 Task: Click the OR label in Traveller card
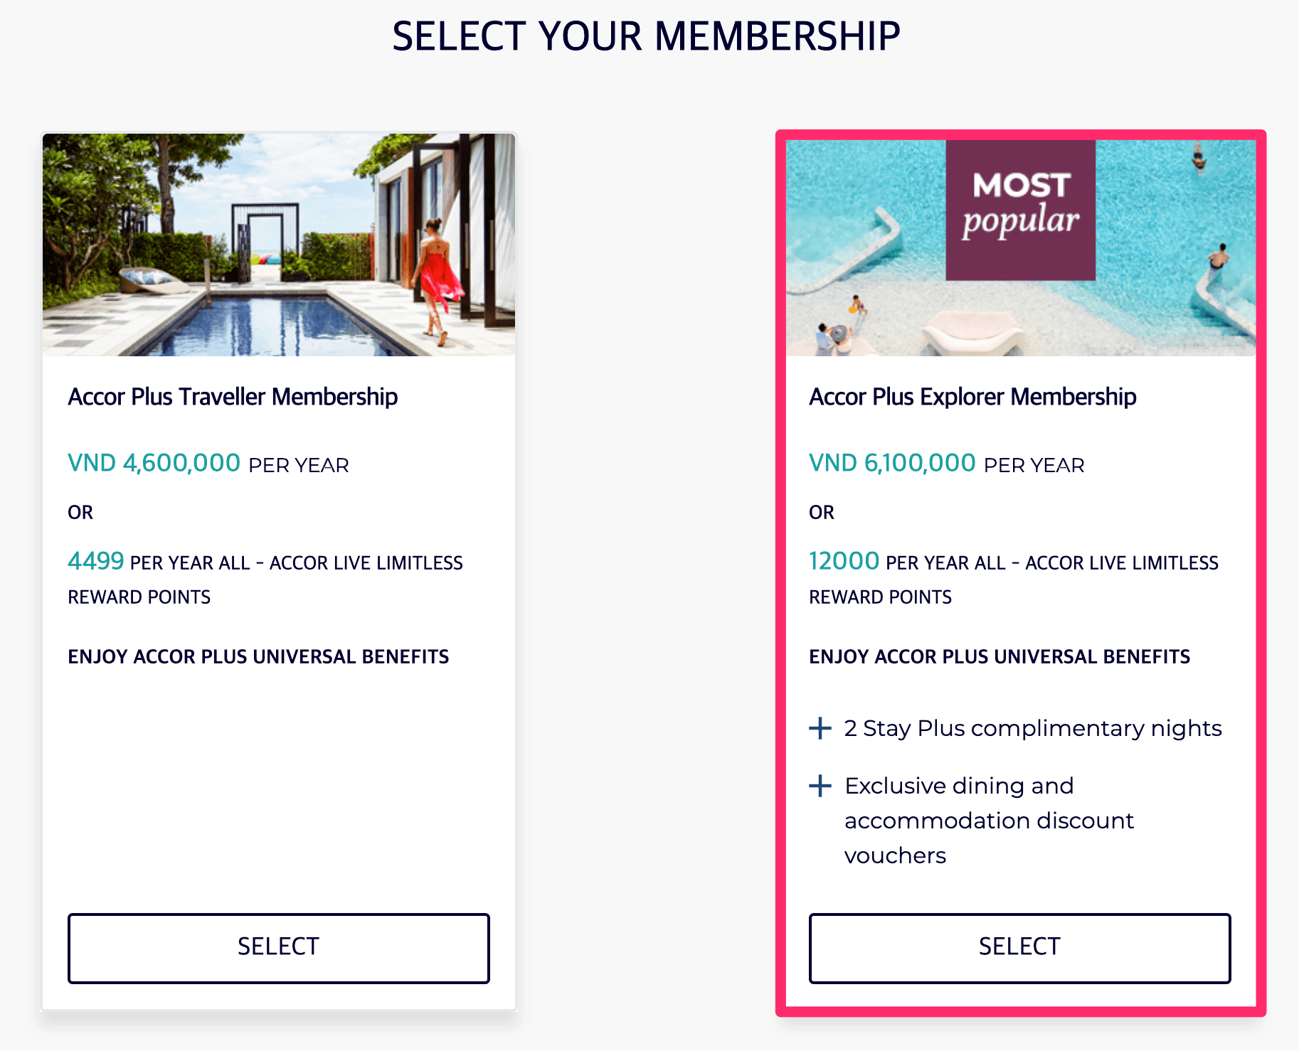pos(80,513)
